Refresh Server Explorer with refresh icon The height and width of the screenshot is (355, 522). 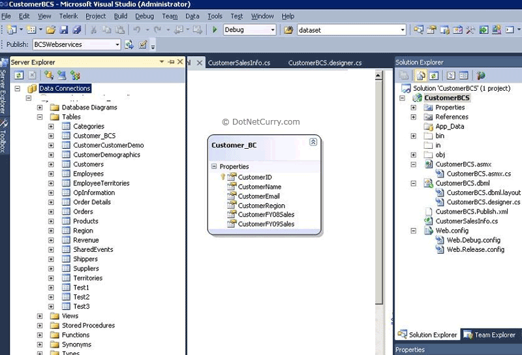pyautogui.click(x=19, y=76)
